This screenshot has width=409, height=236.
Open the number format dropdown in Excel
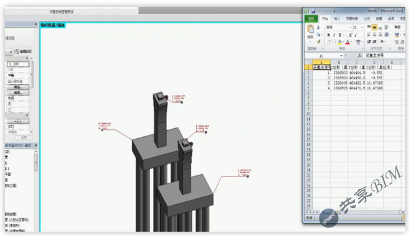399,27
